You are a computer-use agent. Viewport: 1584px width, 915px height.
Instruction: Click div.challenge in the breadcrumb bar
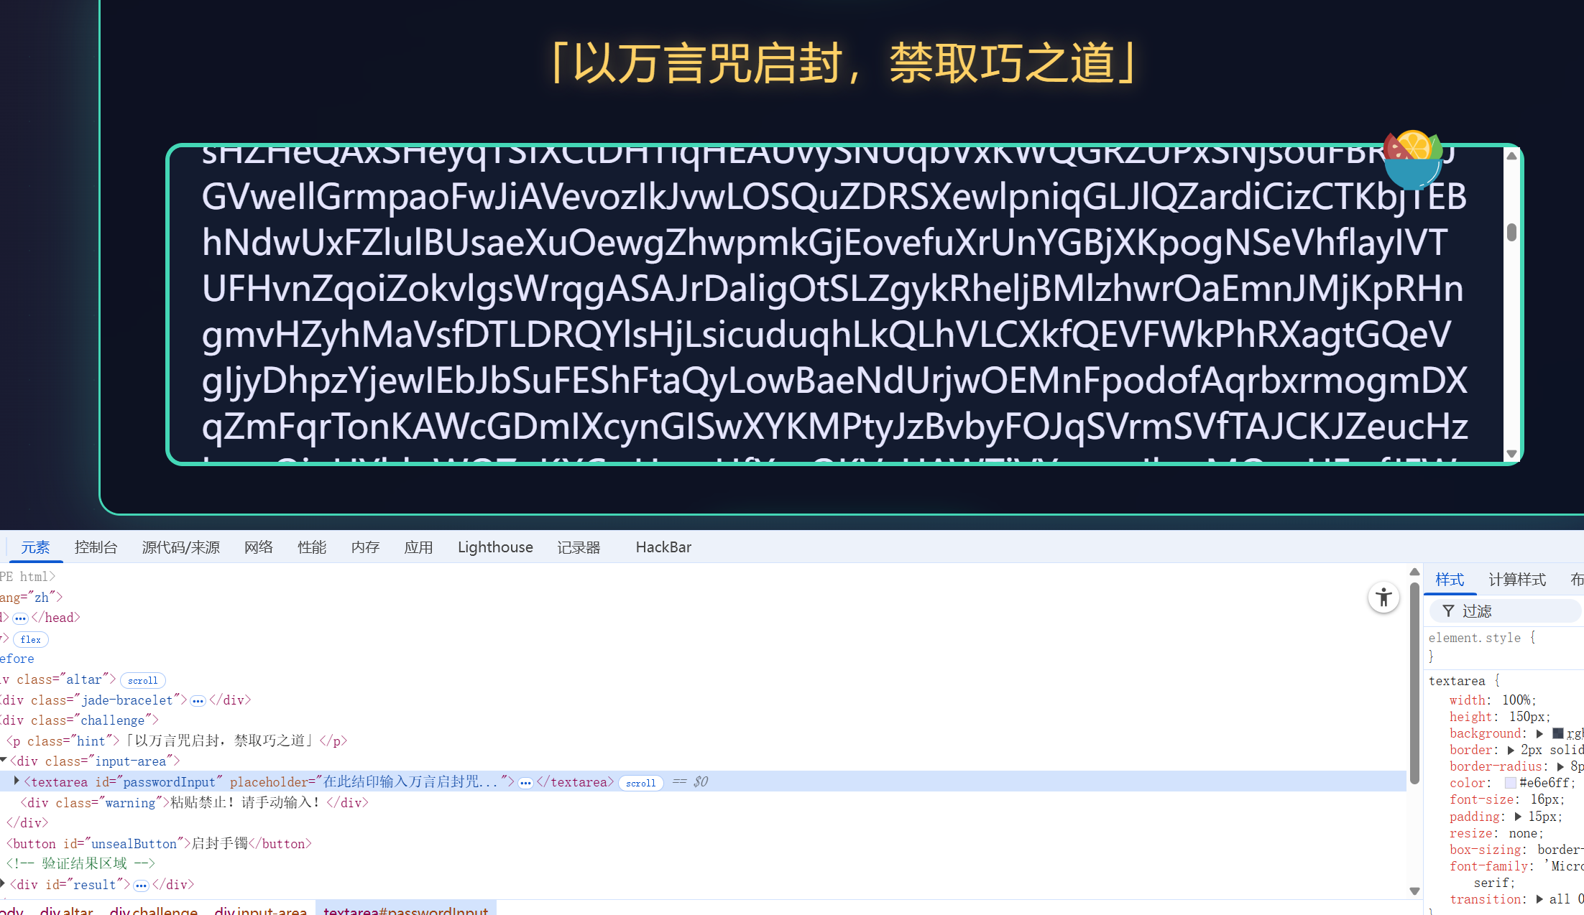(x=153, y=910)
